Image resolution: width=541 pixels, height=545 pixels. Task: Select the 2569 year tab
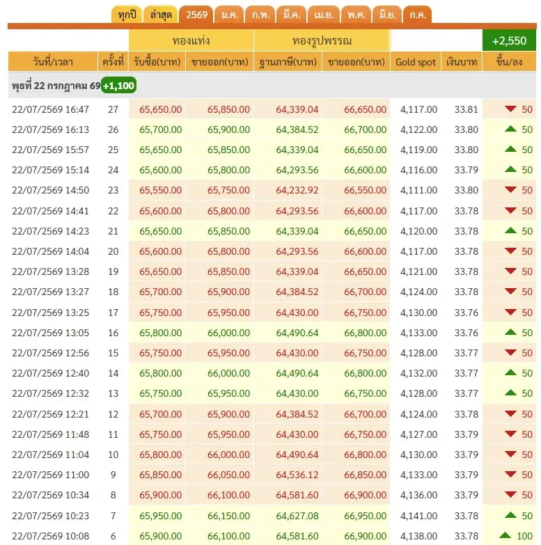[x=196, y=15]
